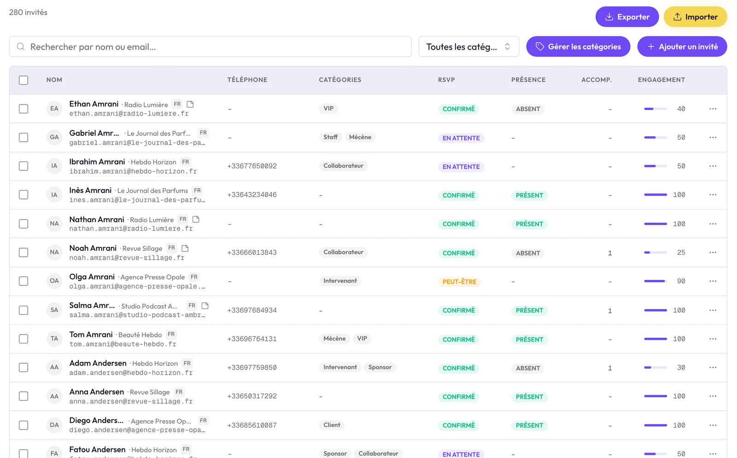737x458 pixels.
Task: Click the PEUT-ÊTRE status for Olga Amrani
Action: (x=459, y=282)
